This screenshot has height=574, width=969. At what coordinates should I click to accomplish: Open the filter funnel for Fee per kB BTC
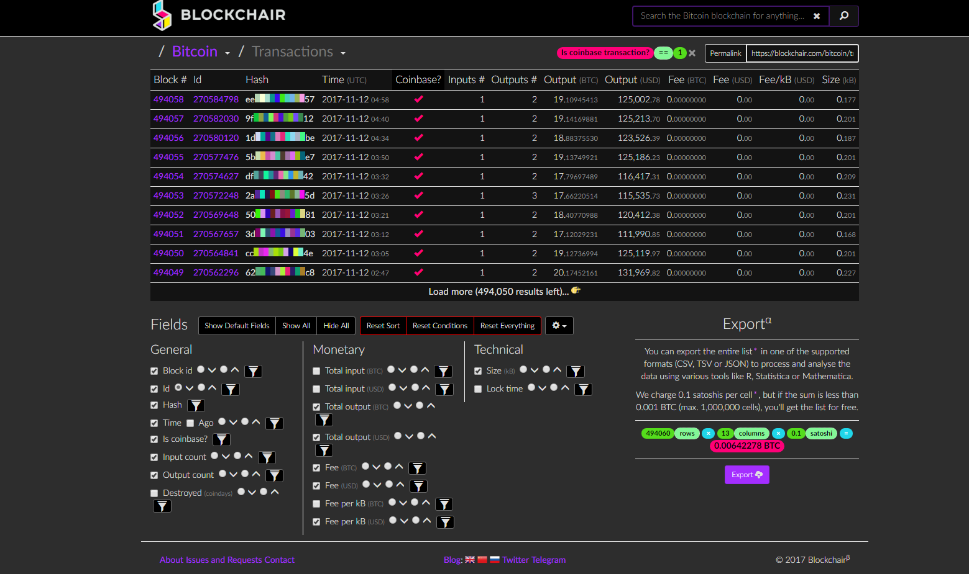pos(444,504)
